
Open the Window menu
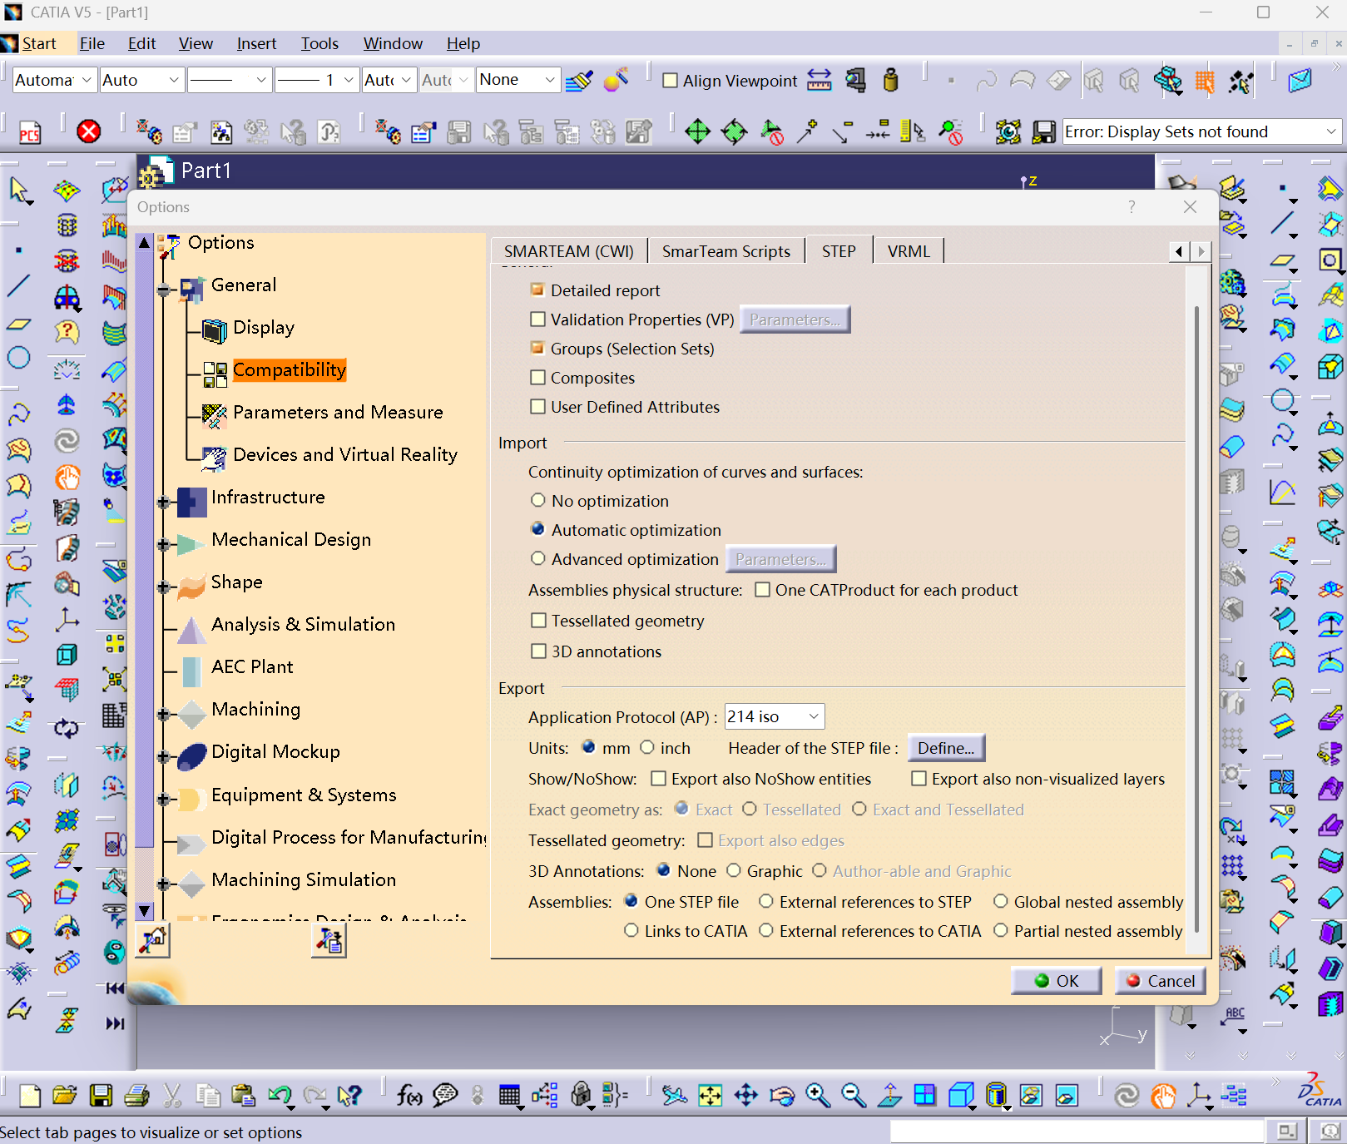click(393, 43)
